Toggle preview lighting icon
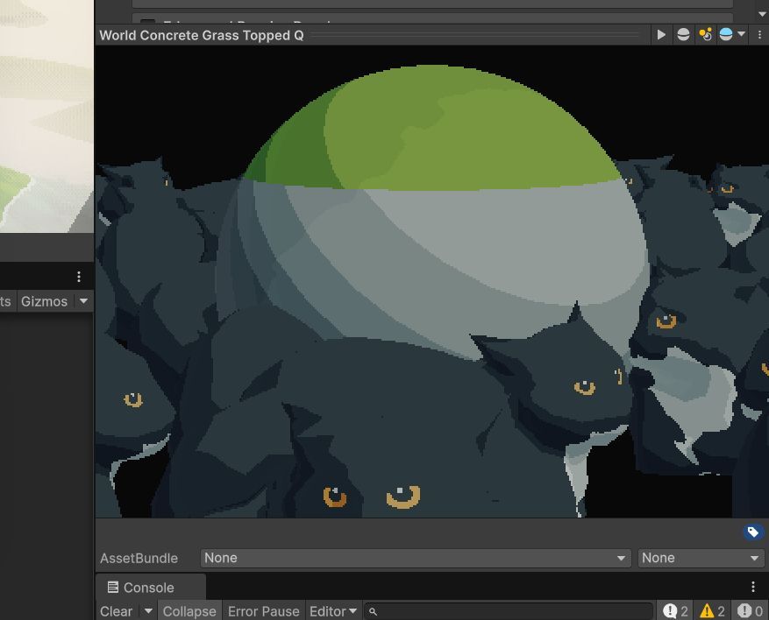 705,35
